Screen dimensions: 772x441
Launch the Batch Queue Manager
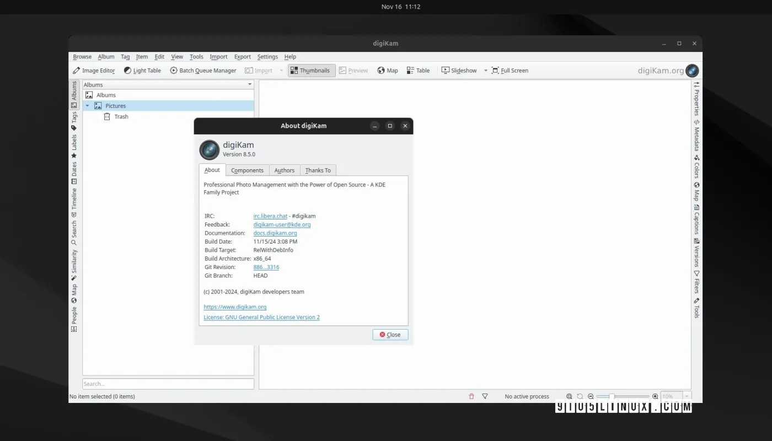[203, 70]
